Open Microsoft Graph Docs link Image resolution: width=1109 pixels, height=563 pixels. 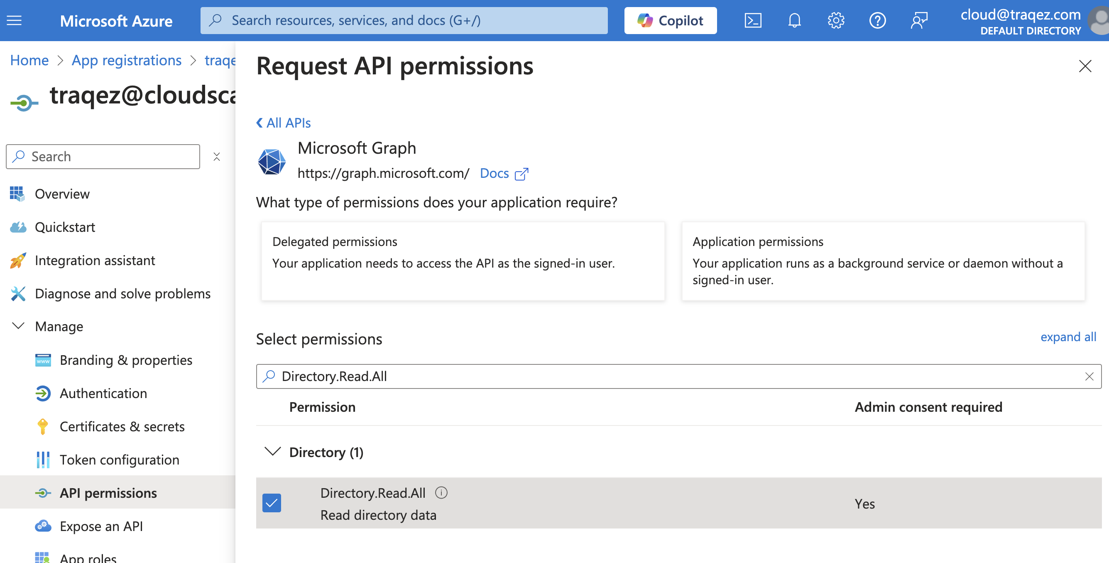[x=493, y=173]
